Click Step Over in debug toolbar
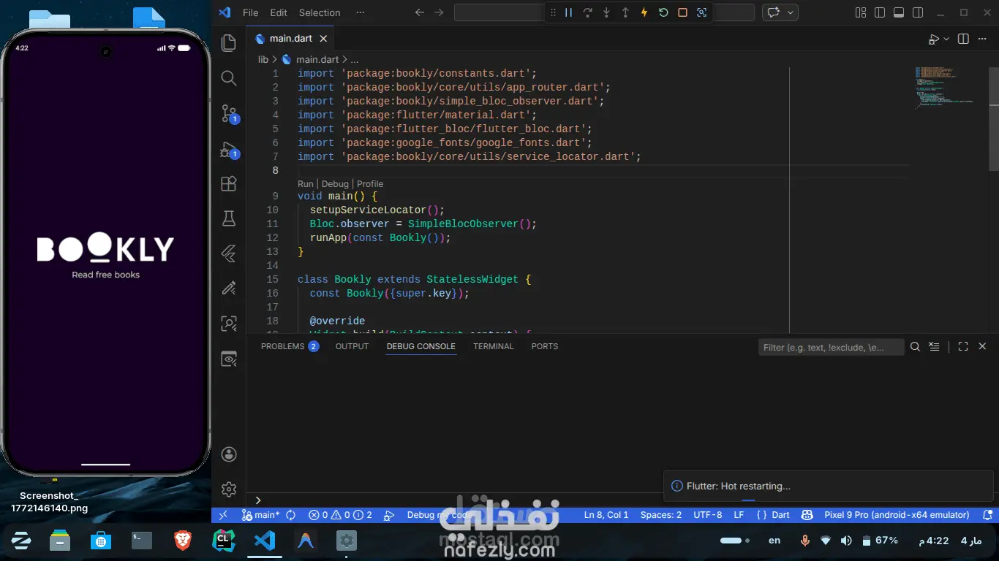Image resolution: width=999 pixels, height=561 pixels. click(587, 12)
